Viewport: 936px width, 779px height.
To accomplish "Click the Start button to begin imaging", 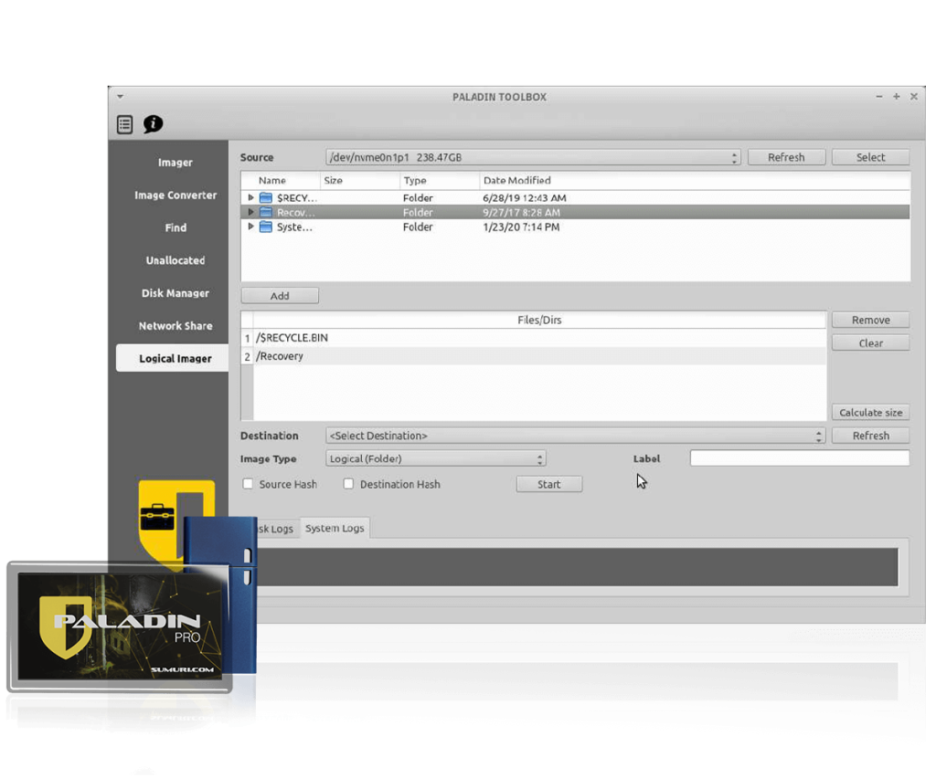I will coord(549,484).
